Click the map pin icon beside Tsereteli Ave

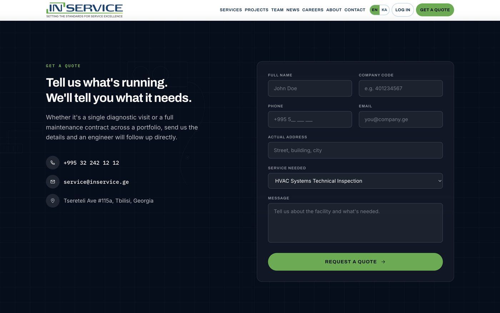click(x=52, y=200)
